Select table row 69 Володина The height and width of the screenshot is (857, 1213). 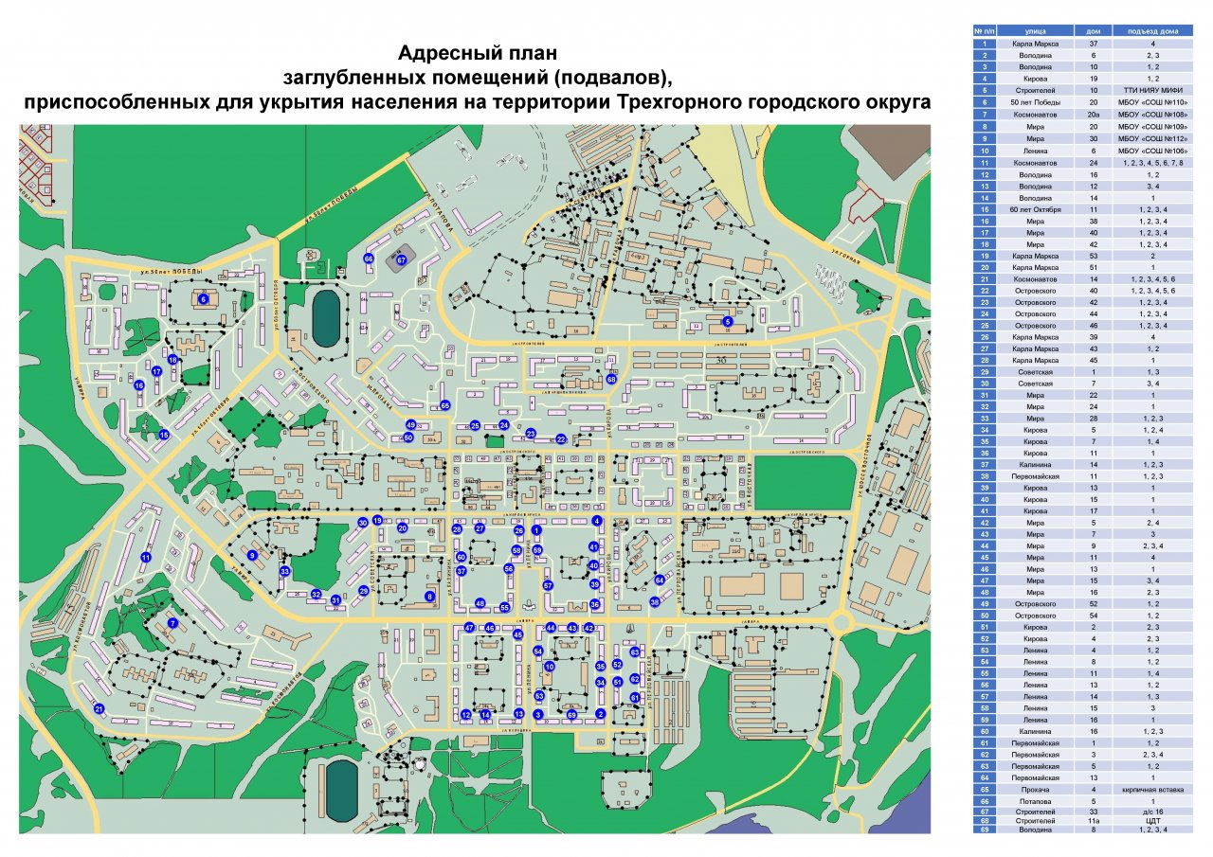(x=1083, y=830)
